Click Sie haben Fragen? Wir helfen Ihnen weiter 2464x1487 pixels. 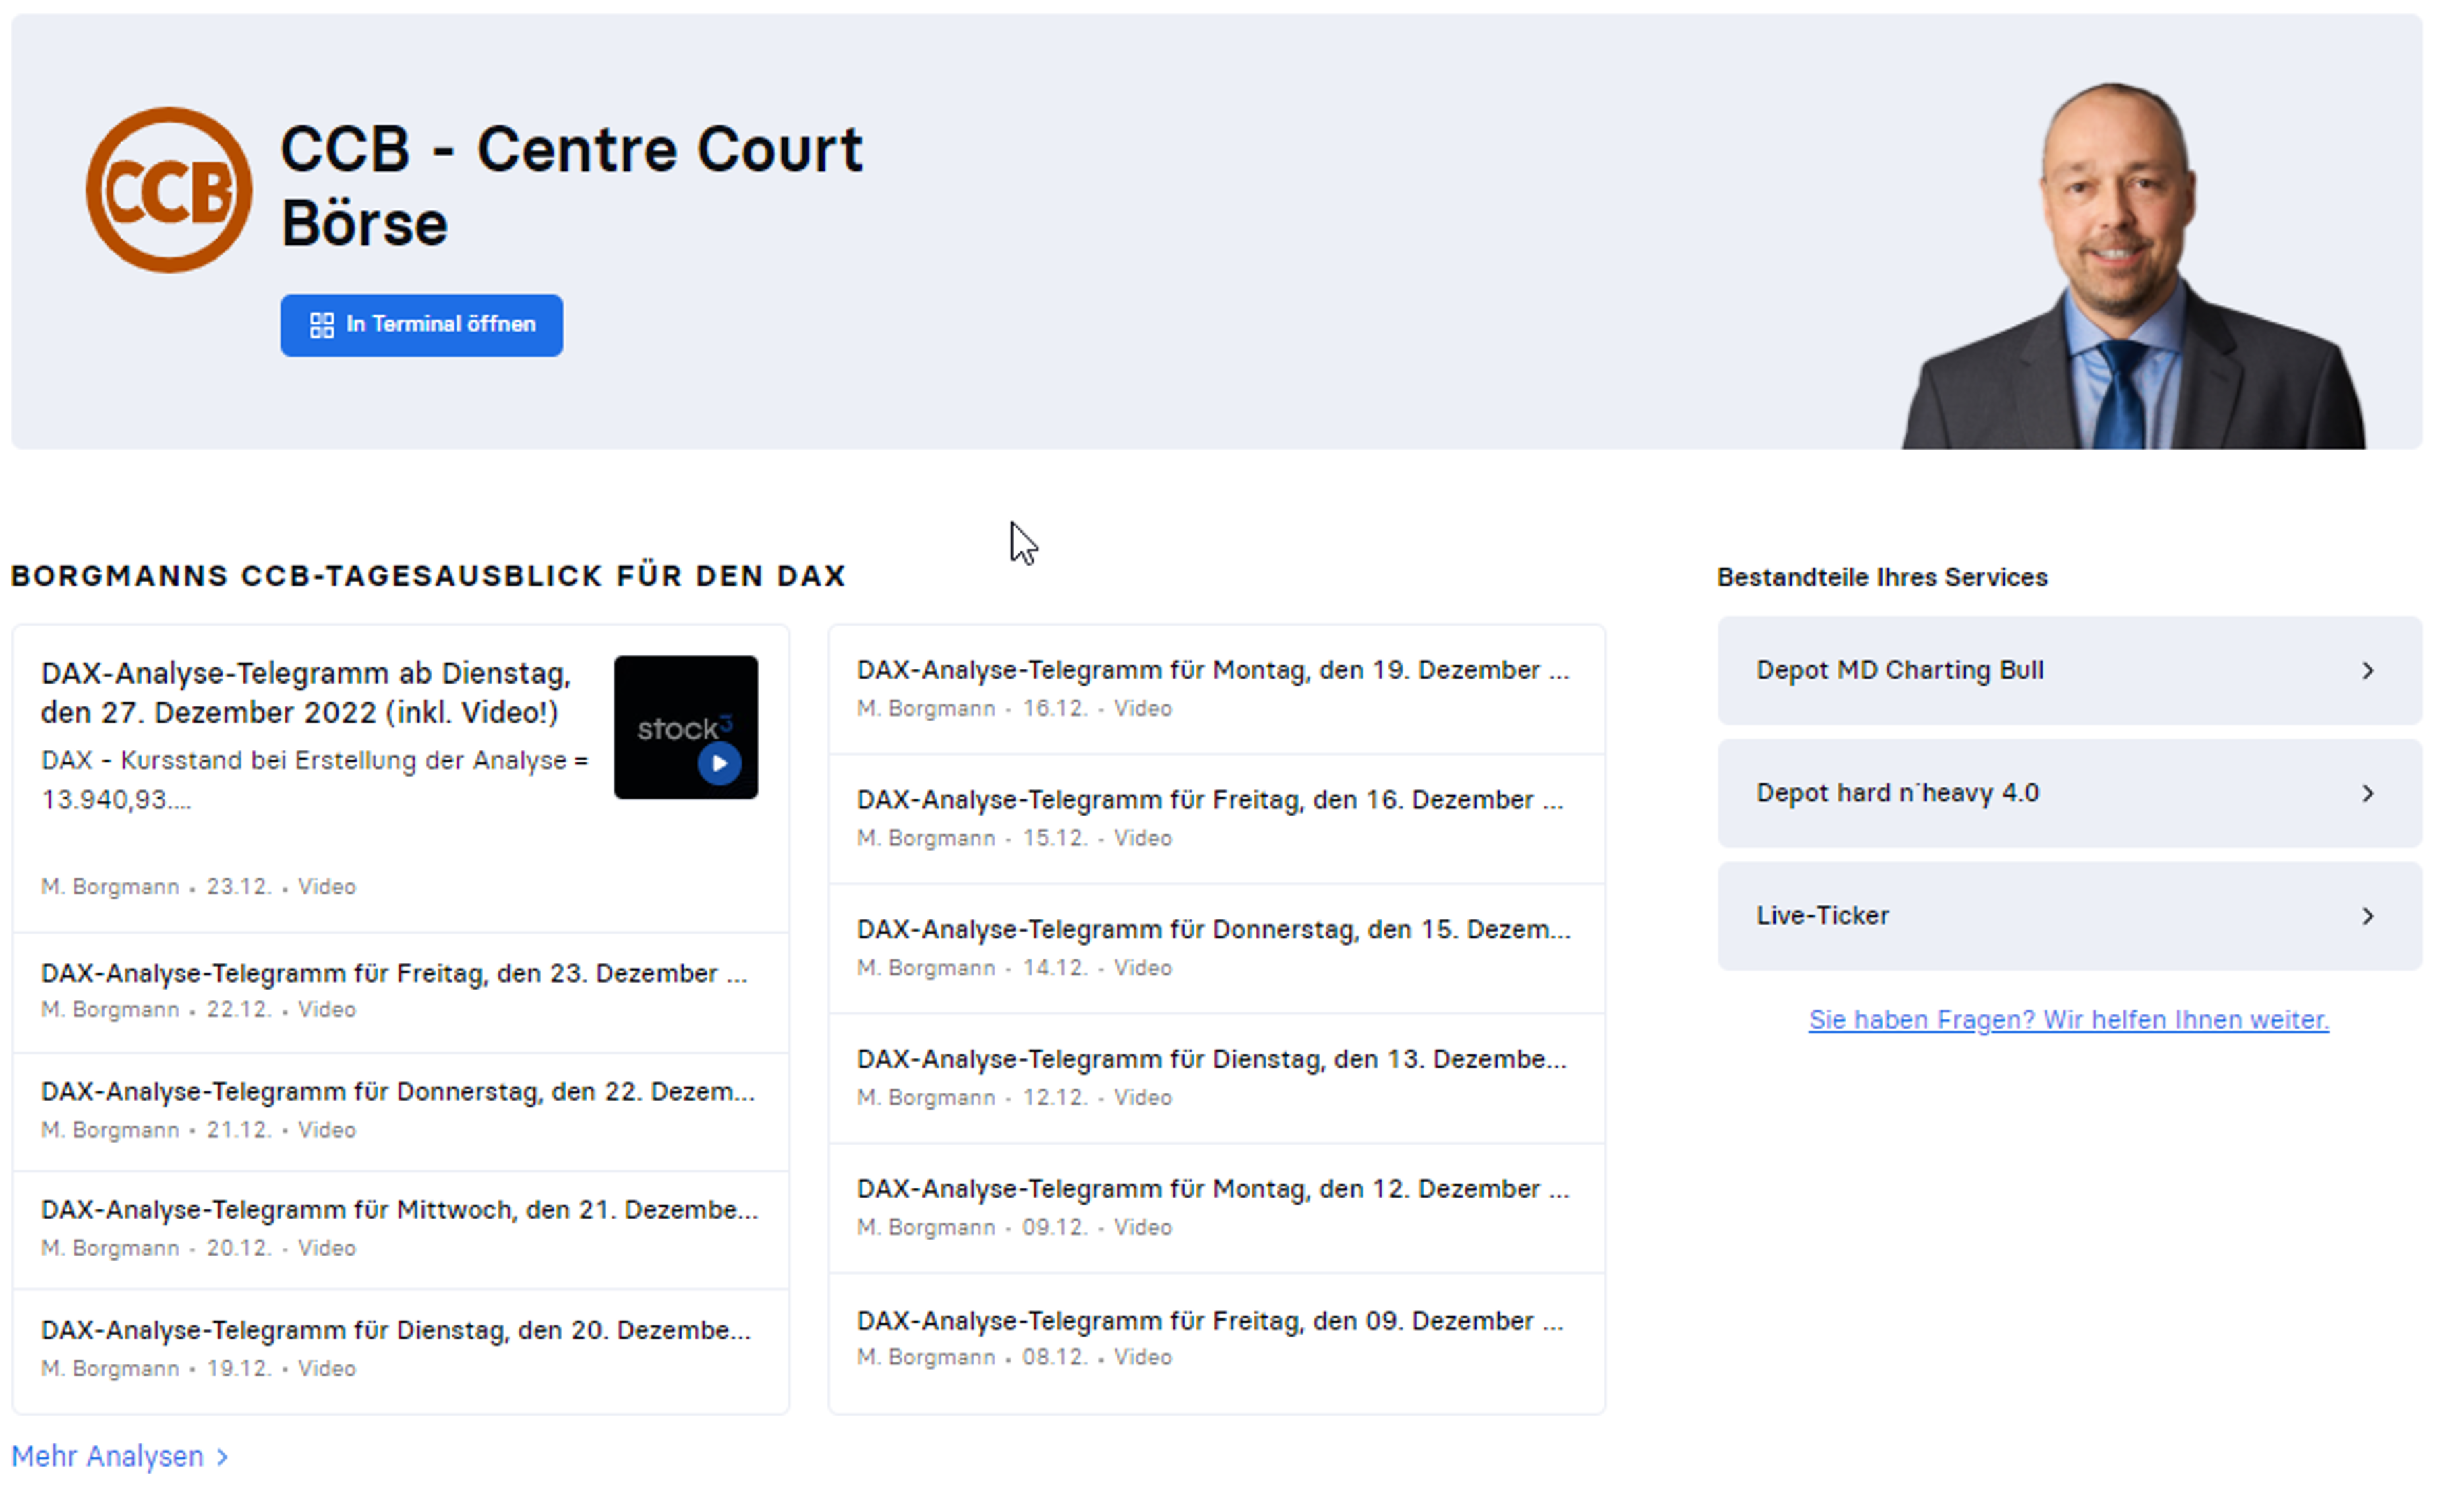[x=2068, y=1019]
